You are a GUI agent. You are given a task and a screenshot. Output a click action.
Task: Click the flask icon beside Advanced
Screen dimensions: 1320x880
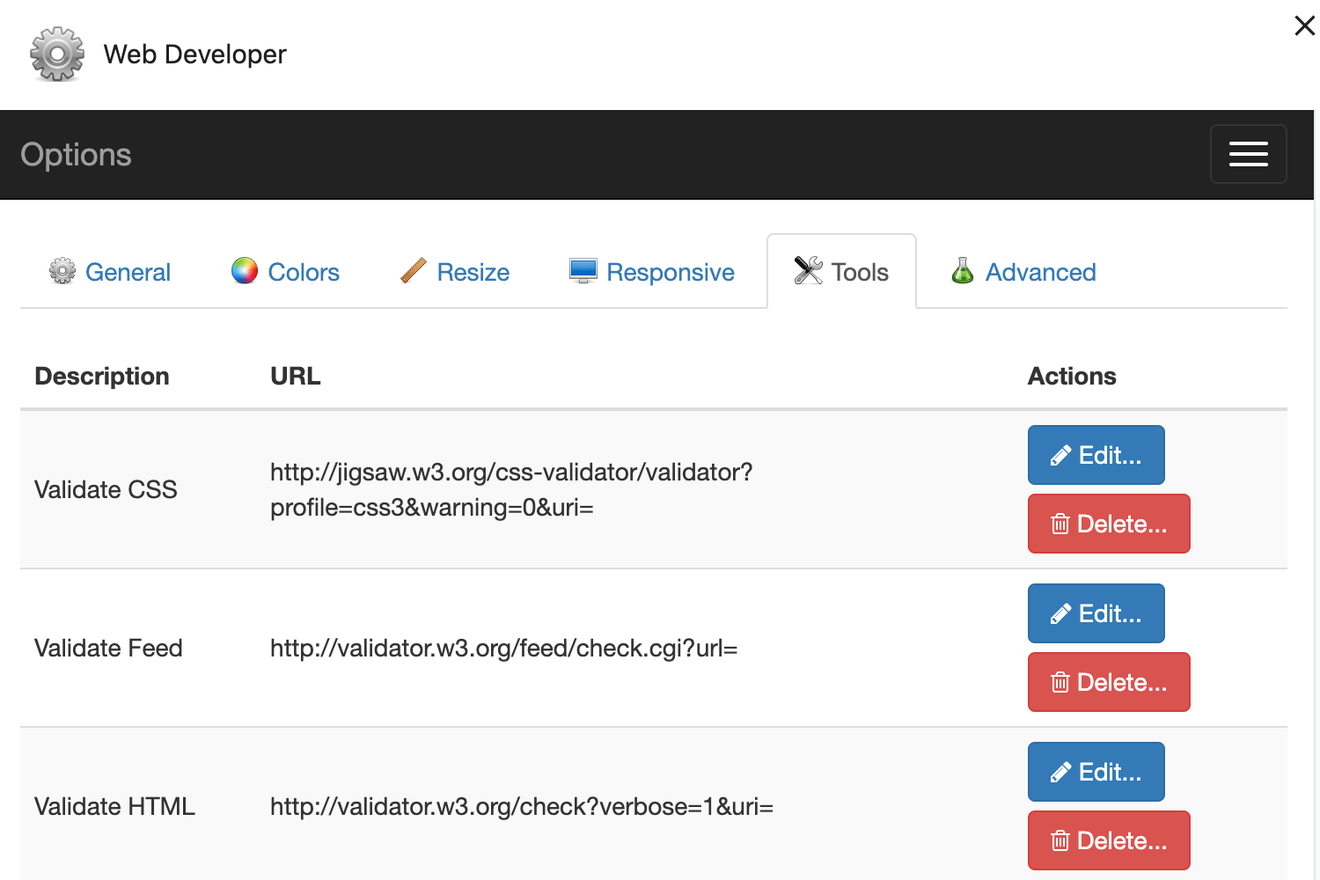tap(962, 272)
